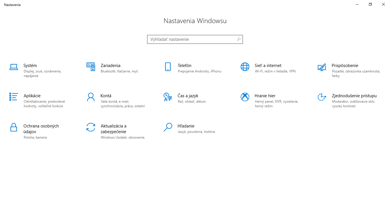Select the Aplikácie heading
This screenshot has width=390, height=219.
(x=32, y=96)
